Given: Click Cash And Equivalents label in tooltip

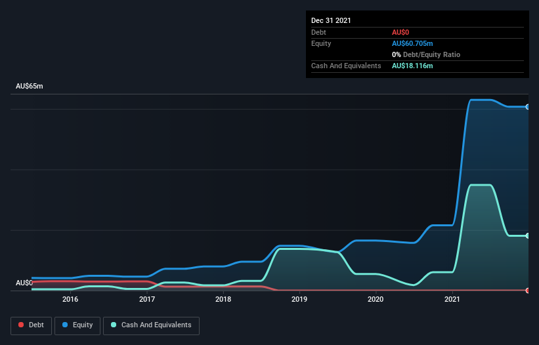Looking at the screenshot, I should click(x=346, y=66).
